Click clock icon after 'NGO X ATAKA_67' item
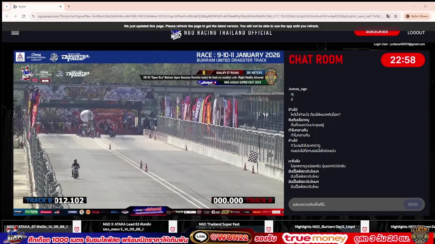The height and width of the screenshot is (244, 435). 77,229
